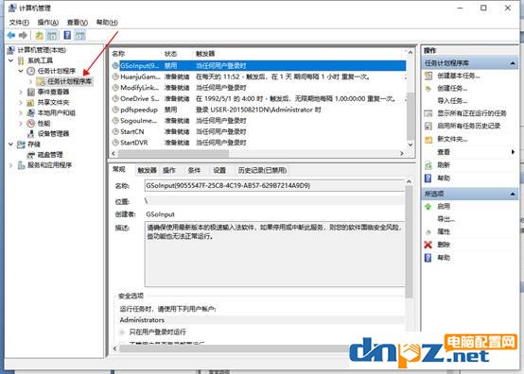
Task: Collapse the 系统工具 node
Action: (x=11, y=60)
